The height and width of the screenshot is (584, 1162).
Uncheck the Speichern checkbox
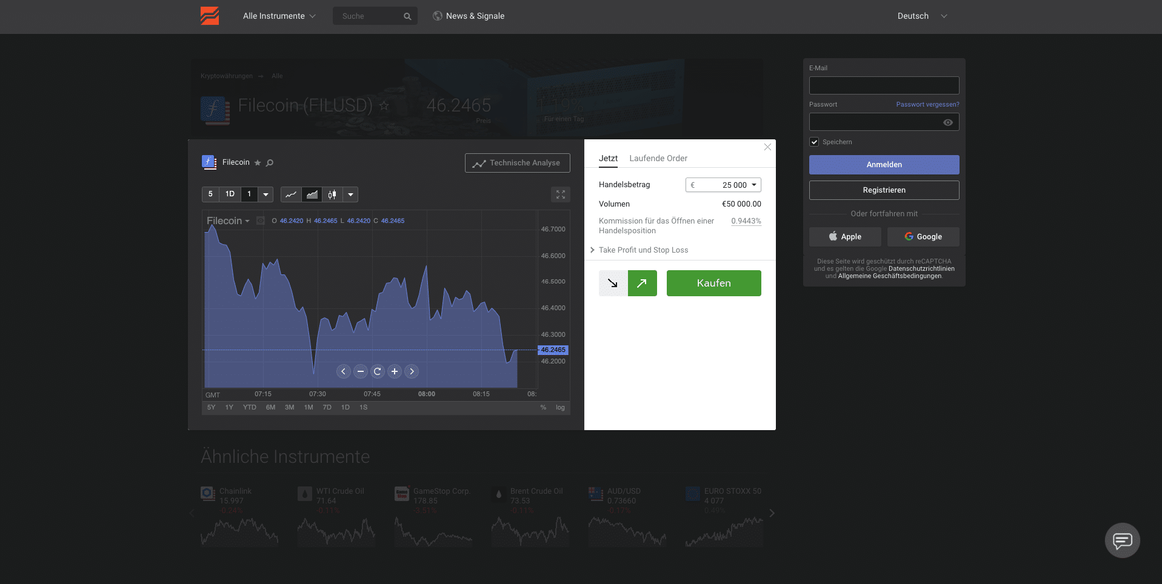click(814, 142)
